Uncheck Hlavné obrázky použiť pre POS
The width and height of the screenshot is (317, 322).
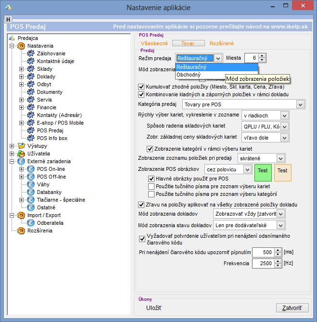click(x=151, y=178)
